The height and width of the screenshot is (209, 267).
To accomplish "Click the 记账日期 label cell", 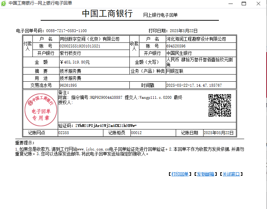I will [190, 133].
